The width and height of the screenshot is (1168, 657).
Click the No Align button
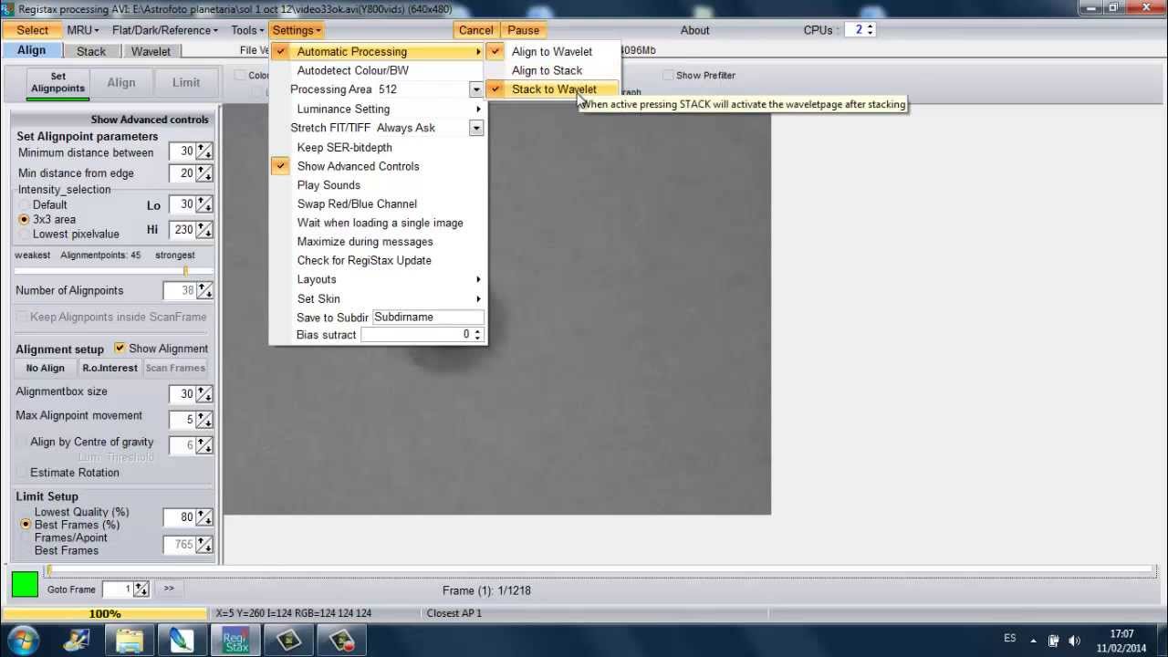tap(46, 368)
